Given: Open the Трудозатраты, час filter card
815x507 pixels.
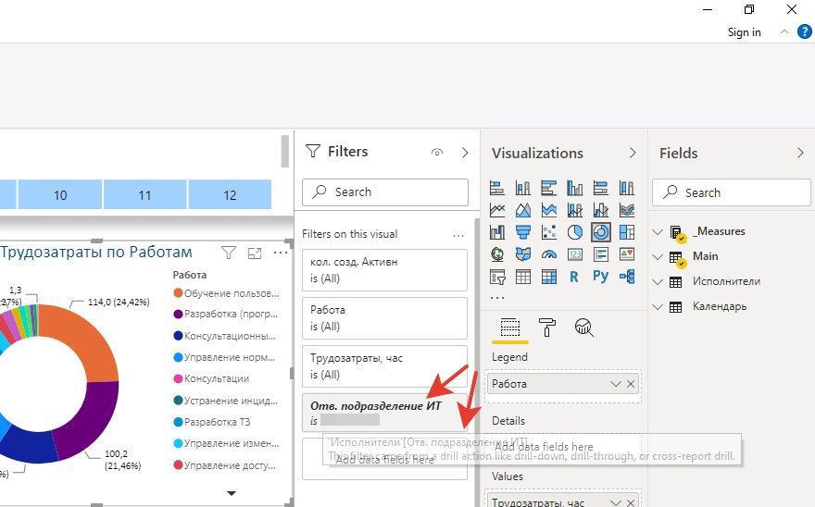Looking at the screenshot, I should tap(384, 366).
